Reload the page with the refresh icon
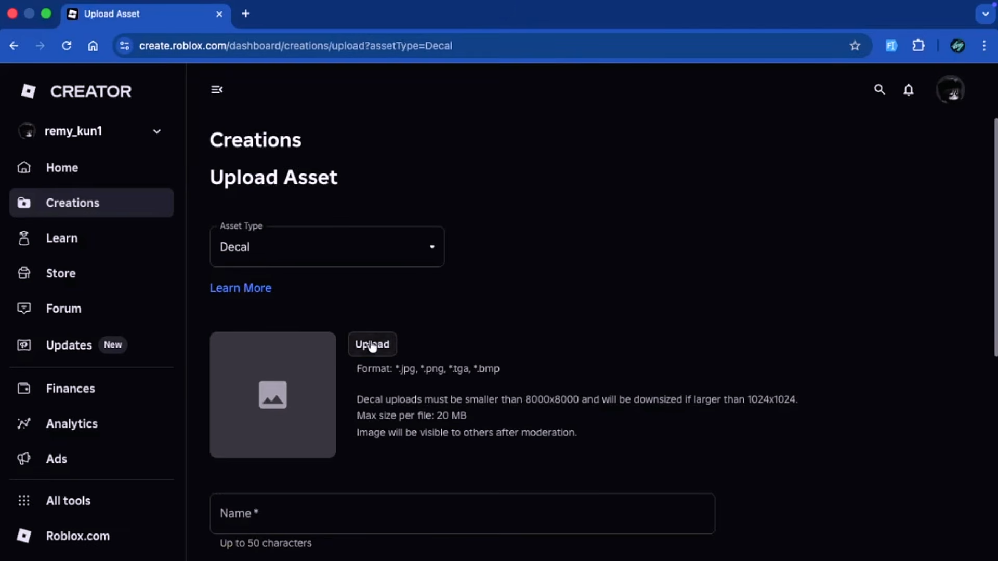 (67, 46)
